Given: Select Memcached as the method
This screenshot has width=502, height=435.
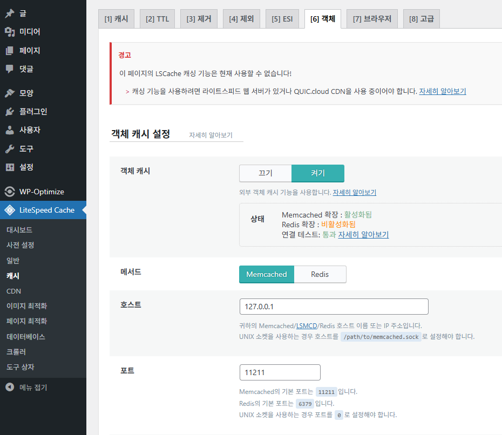Looking at the screenshot, I should click(267, 274).
